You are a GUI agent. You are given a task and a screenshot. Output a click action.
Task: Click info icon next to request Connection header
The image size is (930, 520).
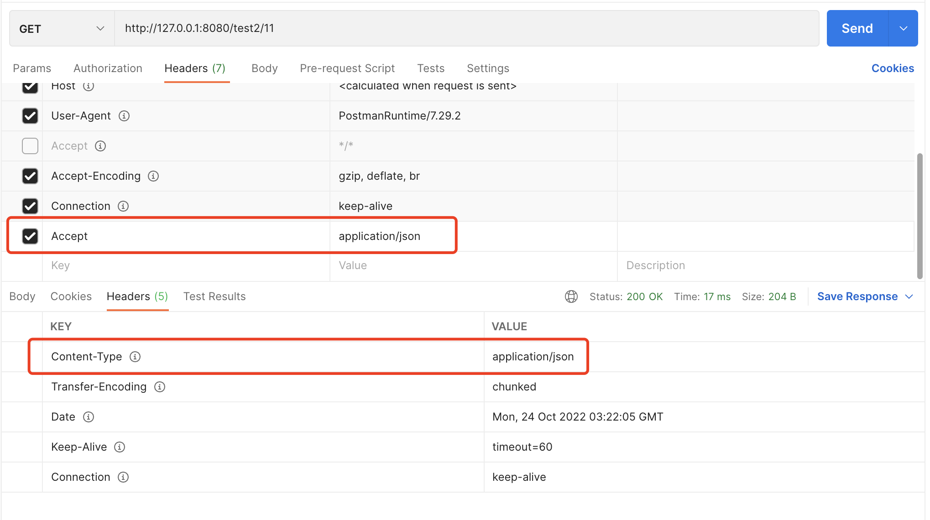(123, 206)
